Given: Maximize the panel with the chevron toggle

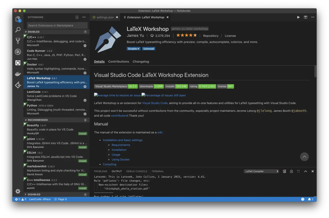Looking at the screenshot, I should [305, 171].
